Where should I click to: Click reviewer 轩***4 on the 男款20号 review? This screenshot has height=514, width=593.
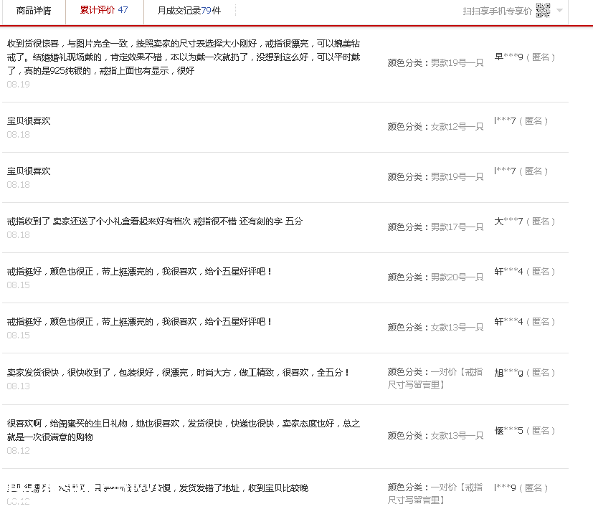tap(509, 272)
